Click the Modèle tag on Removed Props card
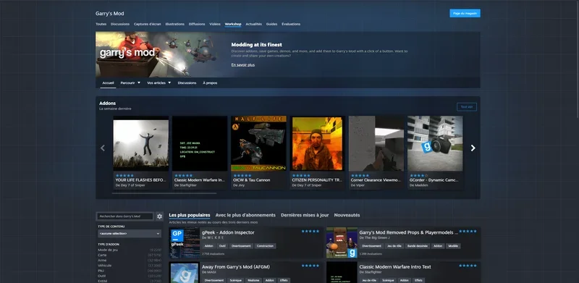 pos(453,246)
